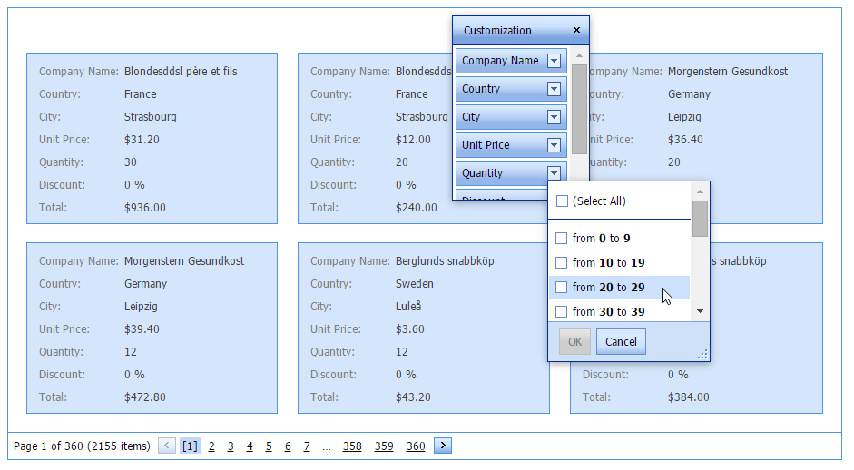Image resolution: width=854 pixels, height=470 pixels.
Task: Check the from 0 to 9 option
Action: 561,238
